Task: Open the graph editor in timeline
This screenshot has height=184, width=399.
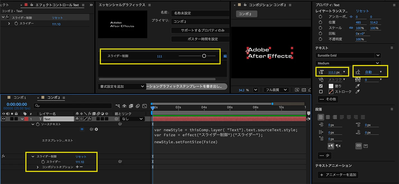Action: point(144,106)
